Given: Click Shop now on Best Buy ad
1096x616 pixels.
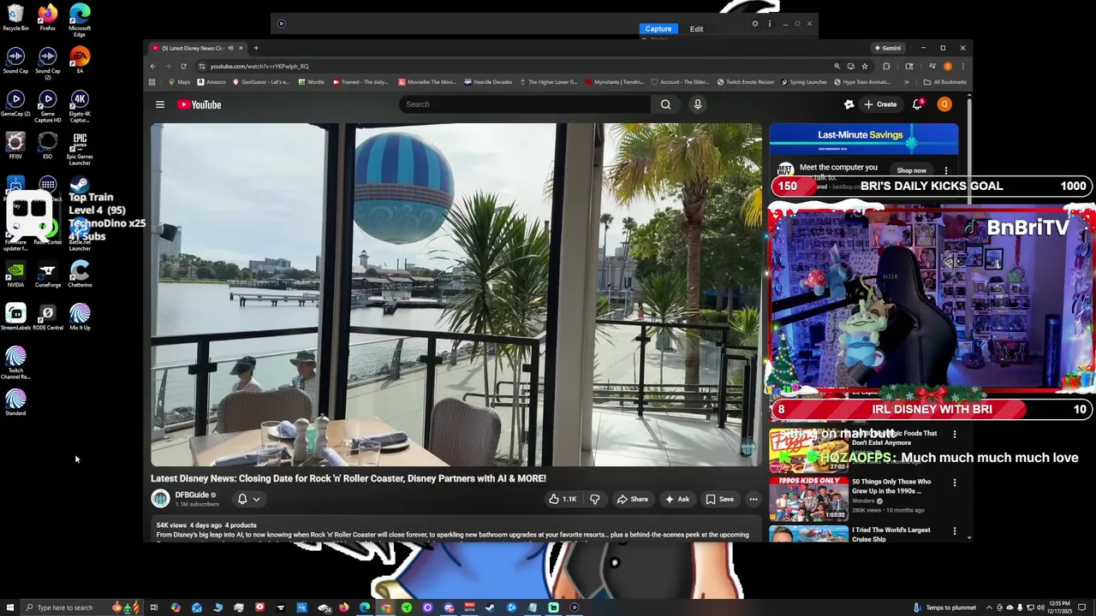Looking at the screenshot, I should click(911, 170).
